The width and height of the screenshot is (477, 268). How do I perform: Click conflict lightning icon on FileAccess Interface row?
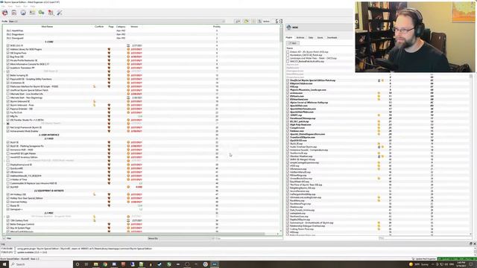[x=95, y=86]
